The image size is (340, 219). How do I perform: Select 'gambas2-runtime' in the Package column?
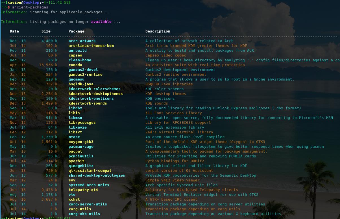[x=86, y=74]
